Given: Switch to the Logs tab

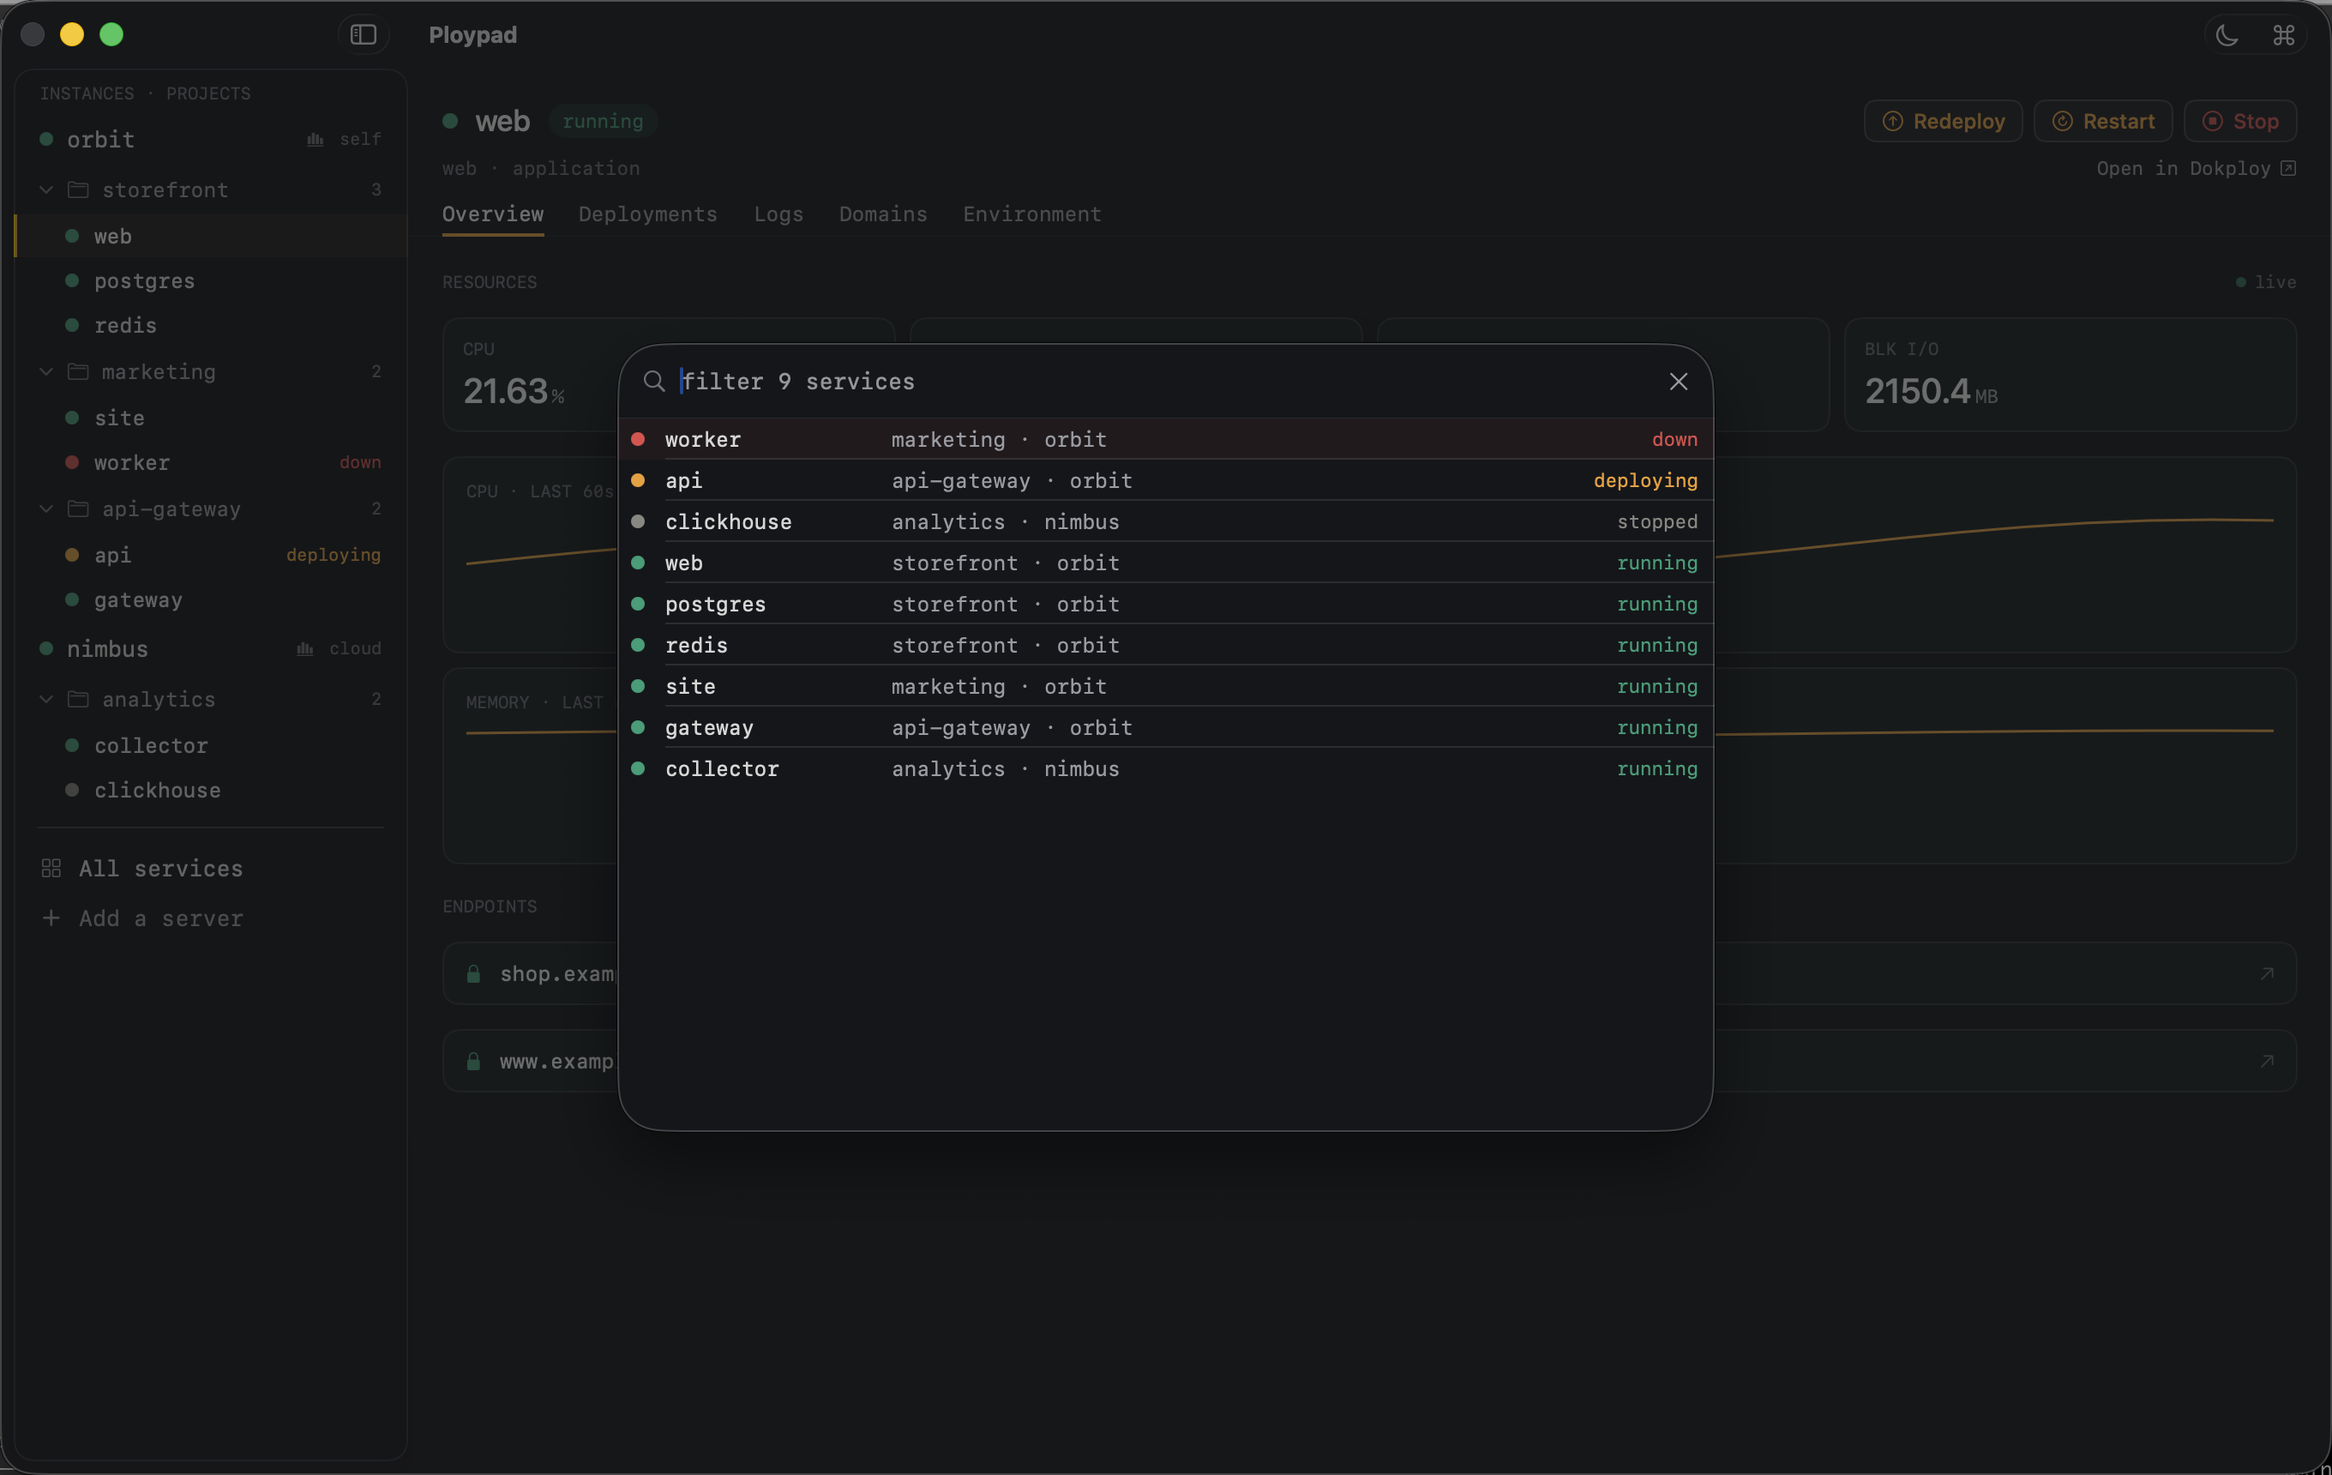Looking at the screenshot, I should pos(778,214).
